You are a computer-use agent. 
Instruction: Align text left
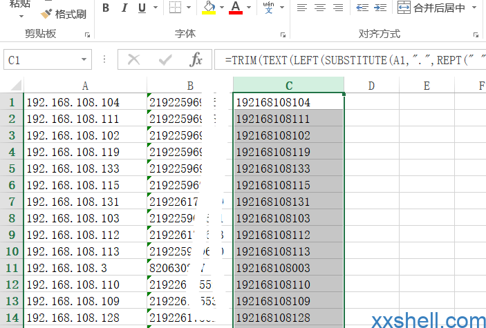coord(302,8)
